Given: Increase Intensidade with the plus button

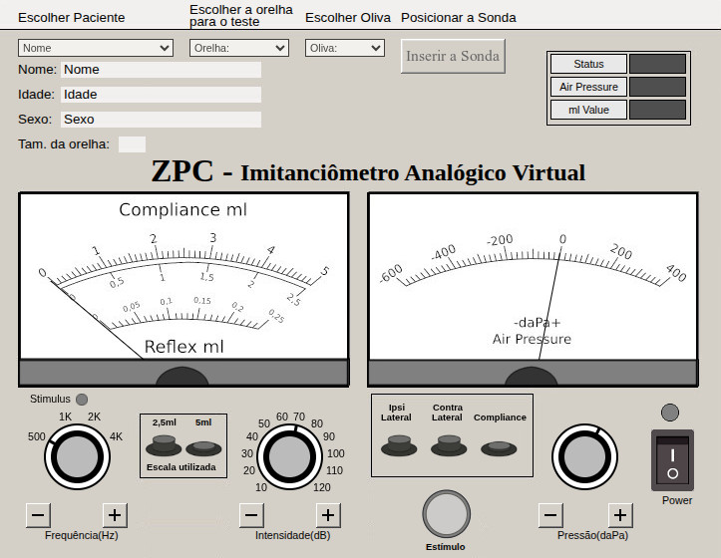Looking at the screenshot, I should coord(328,515).
